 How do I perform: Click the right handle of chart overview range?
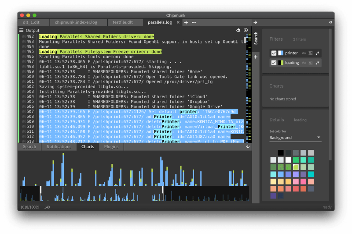163,193
